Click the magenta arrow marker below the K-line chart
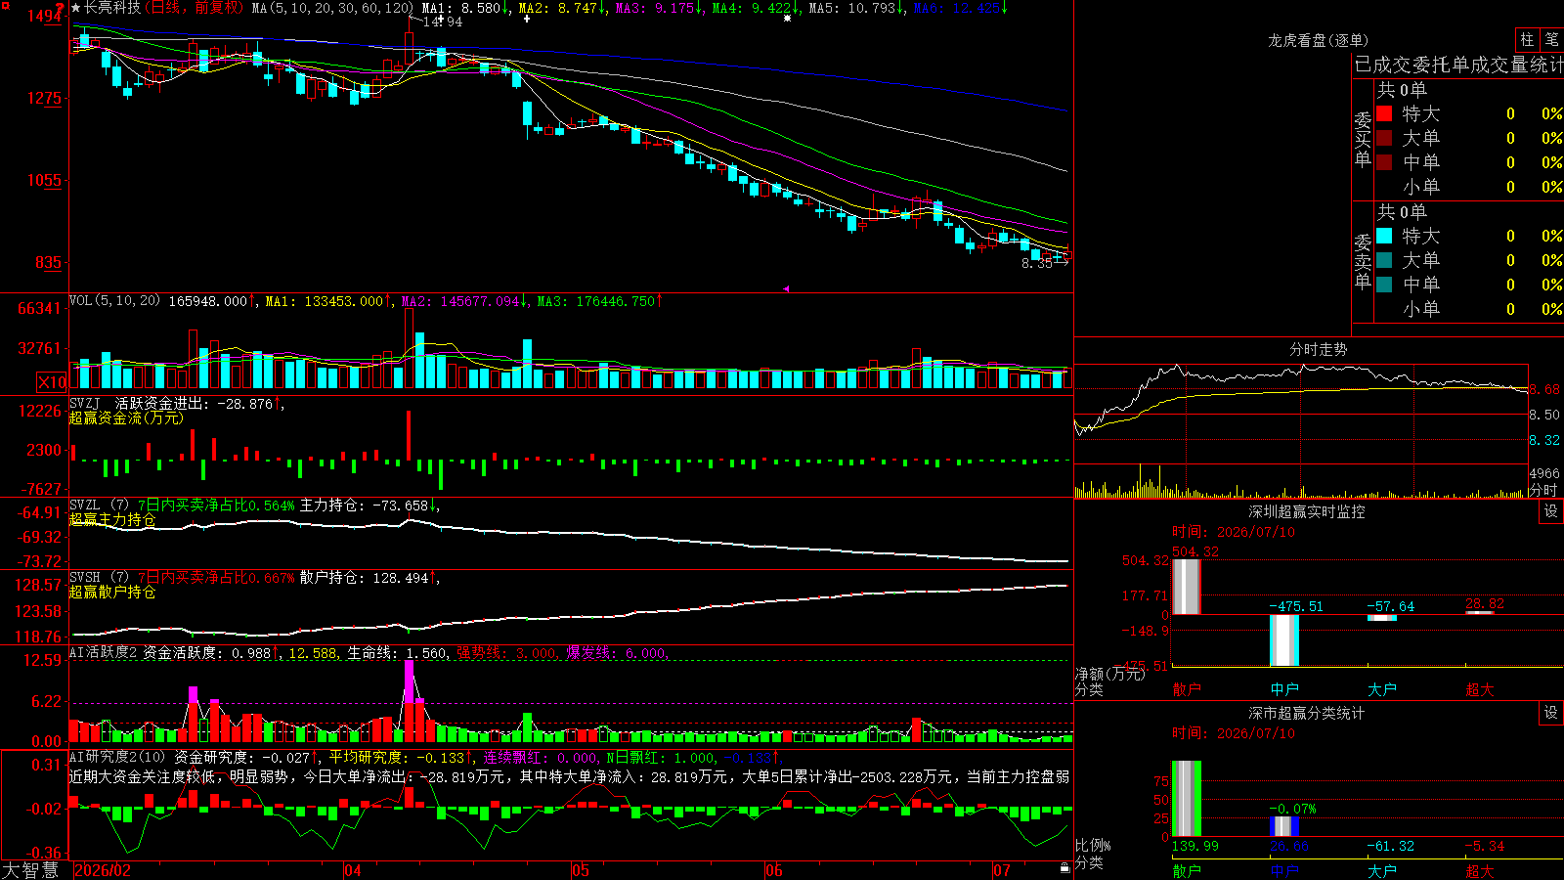 [x=786, y=288]
